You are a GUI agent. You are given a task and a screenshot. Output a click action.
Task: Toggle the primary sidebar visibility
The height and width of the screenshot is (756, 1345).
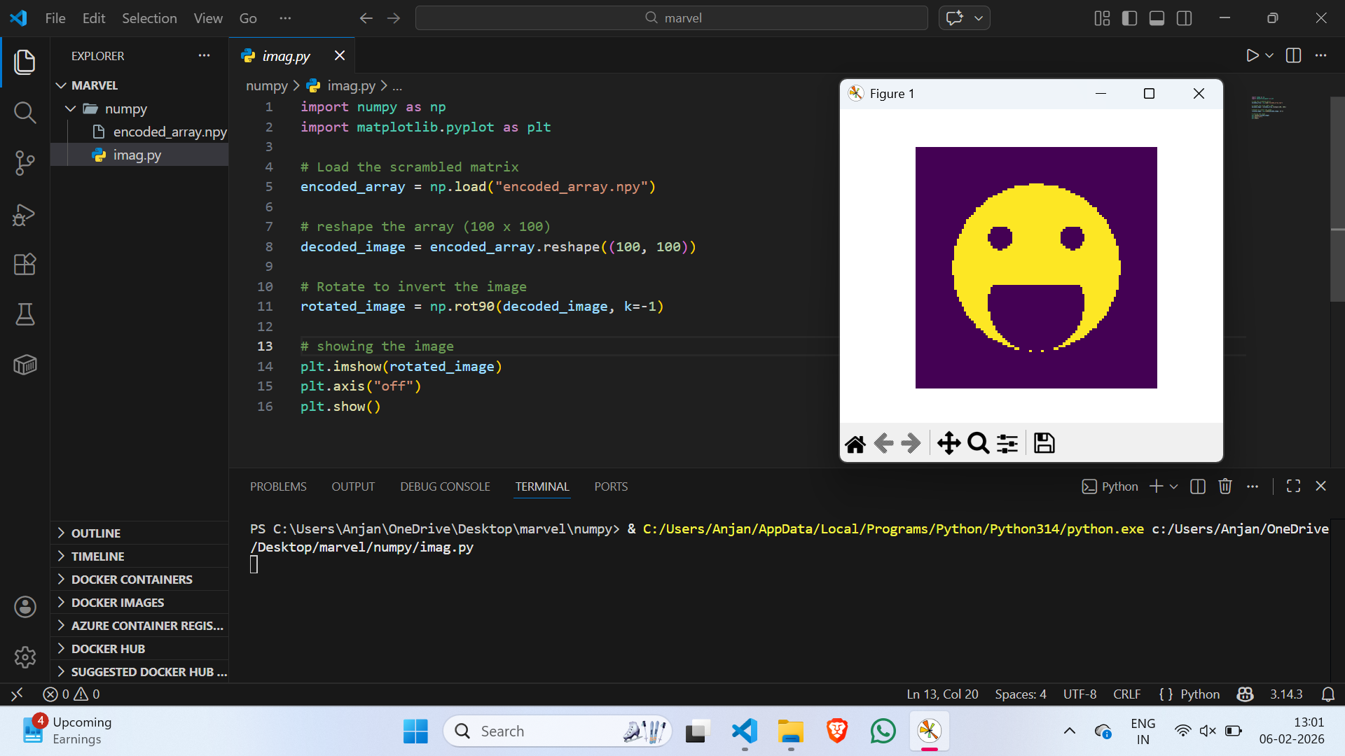tap(1130, 18)
